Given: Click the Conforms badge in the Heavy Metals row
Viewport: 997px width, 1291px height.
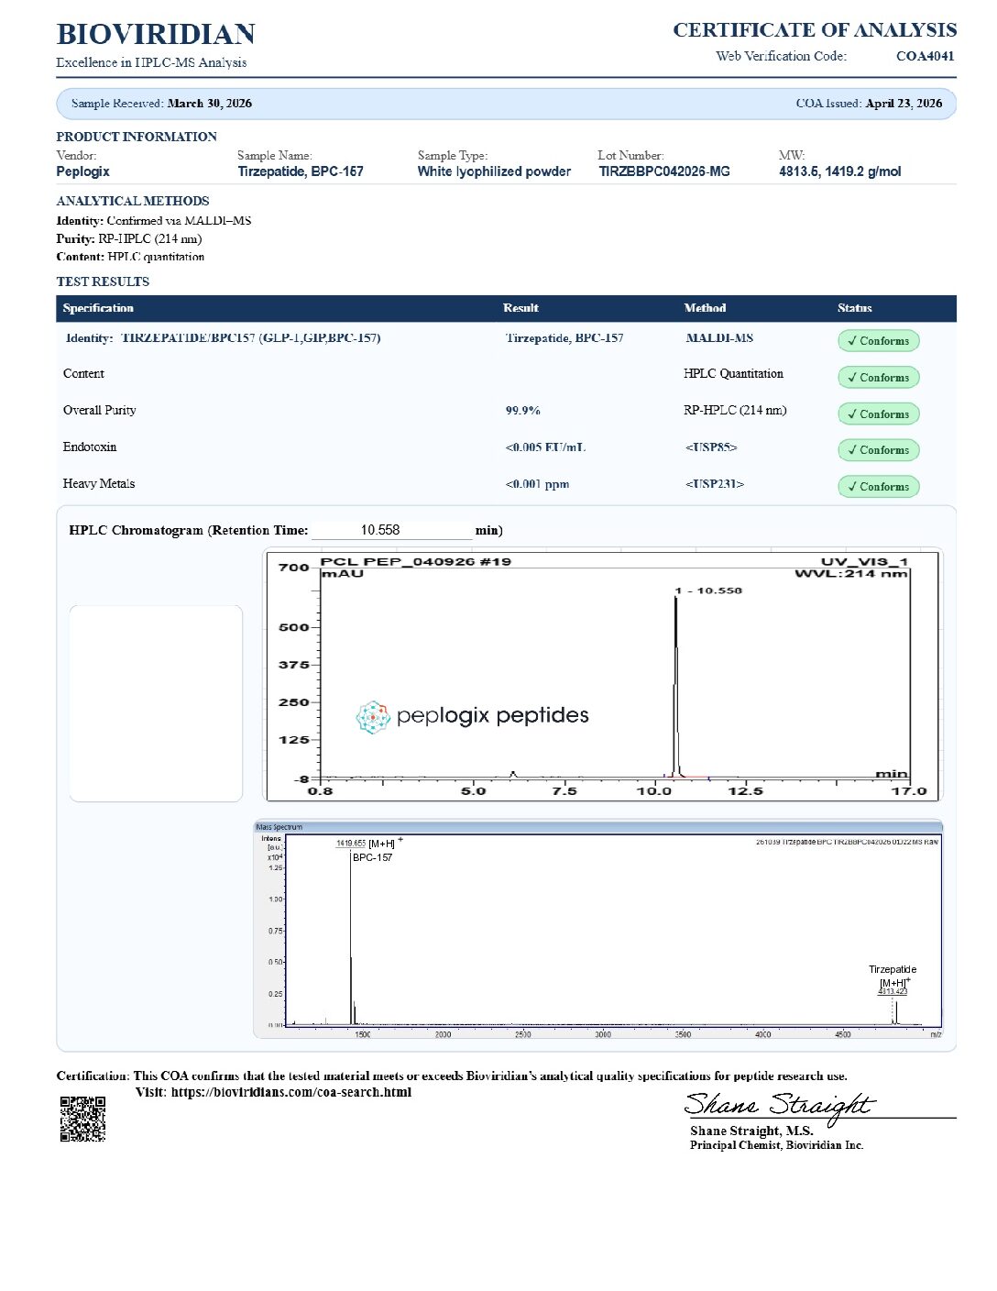Looking at the screenshot, I should click(x=878, y=487).
